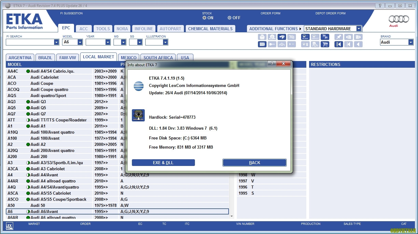Click the question mark email icon
The image size is (418, 234).
tap(292, 37)
